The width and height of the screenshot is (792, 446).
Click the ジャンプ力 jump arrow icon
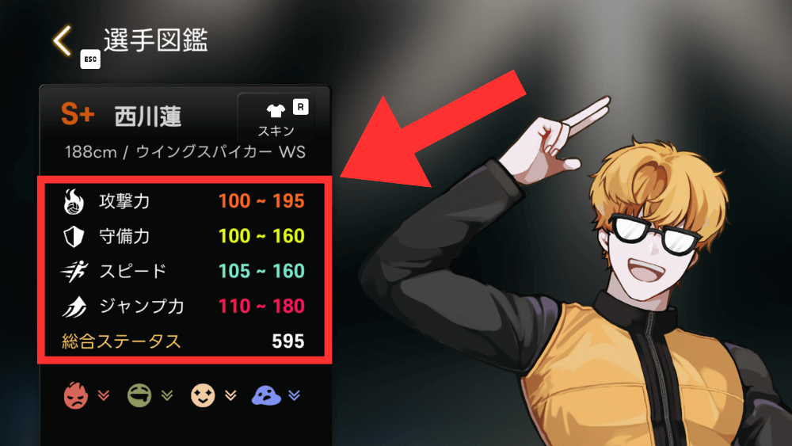[x=74, y=307]
